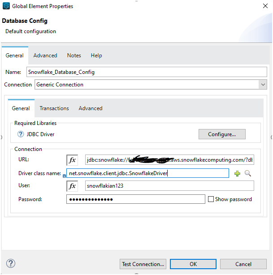Screen dimensions: 273x275
Task: Click the Password input field
Action: [x=135, y=199]
